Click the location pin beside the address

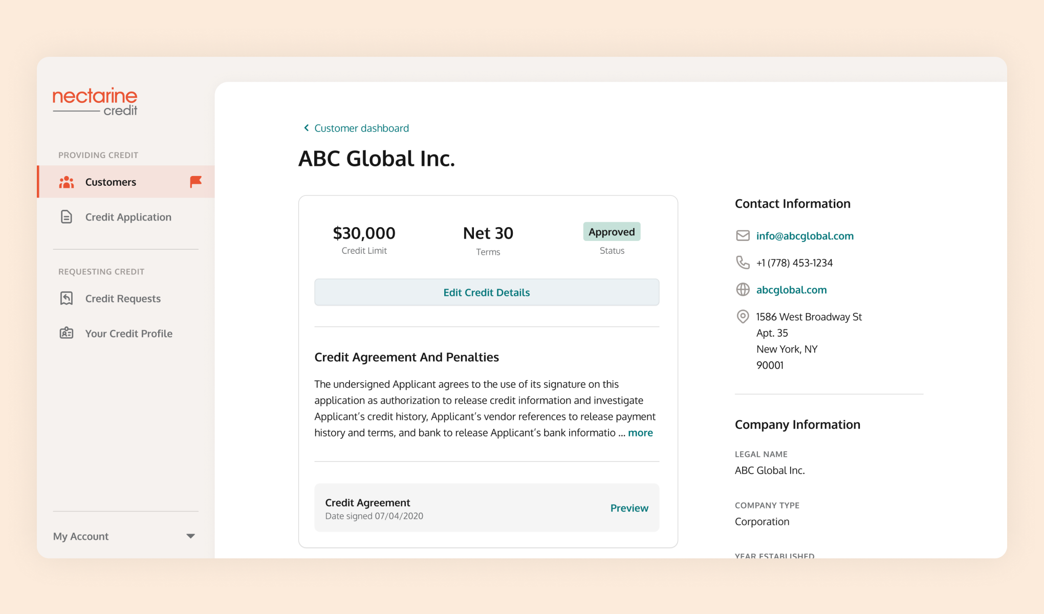[742, 317]
